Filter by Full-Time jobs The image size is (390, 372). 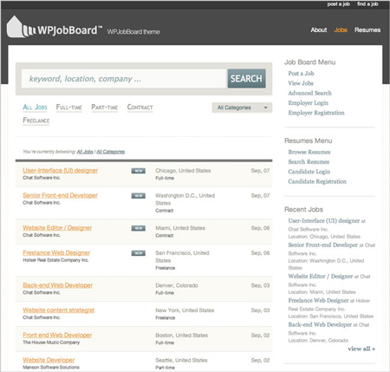69,108
